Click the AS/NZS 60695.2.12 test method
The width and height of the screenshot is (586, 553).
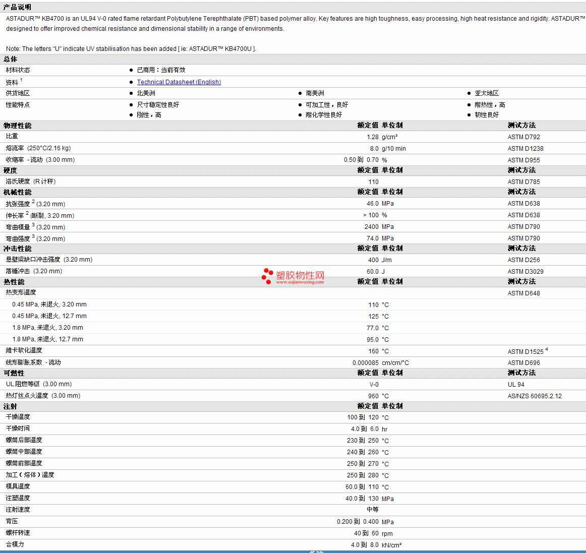(535, 396)
